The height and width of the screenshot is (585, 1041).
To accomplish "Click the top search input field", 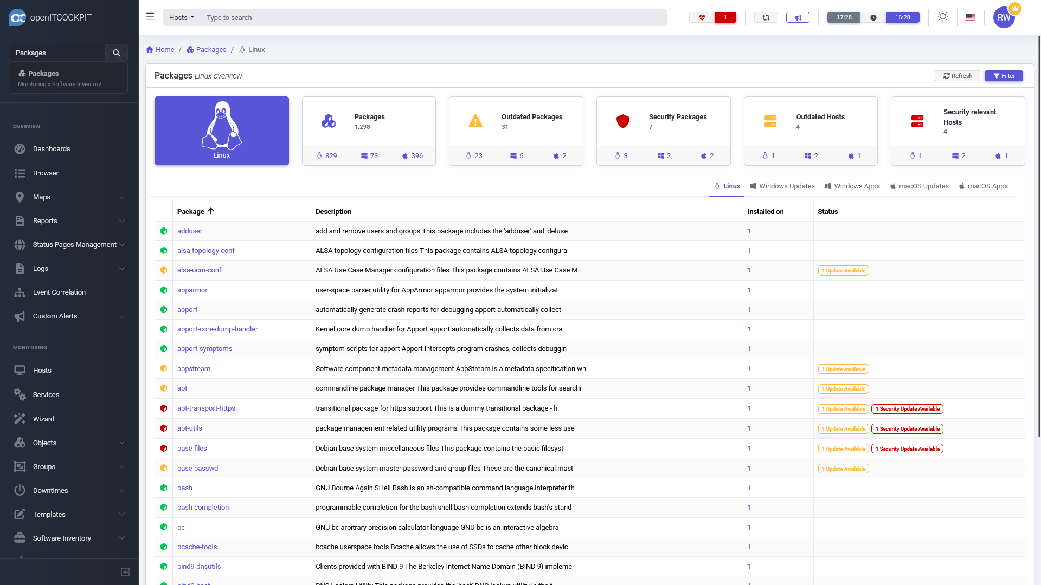I will click(434, 17).
